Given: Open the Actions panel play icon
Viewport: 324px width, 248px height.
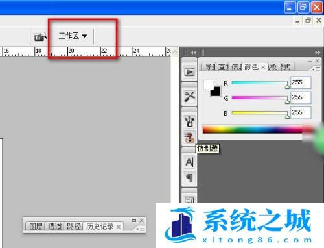Looking at the screenshot, I should (x=189, y=72).
